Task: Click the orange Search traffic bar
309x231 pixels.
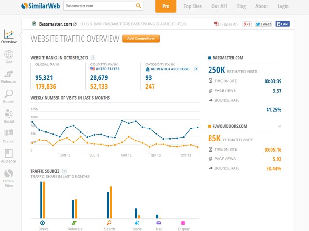Action: coord(111,202)
